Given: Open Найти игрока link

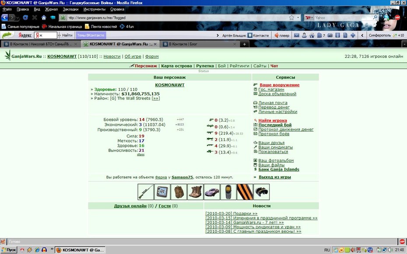Looking at the screenshot, I should [x=273, y=120].
